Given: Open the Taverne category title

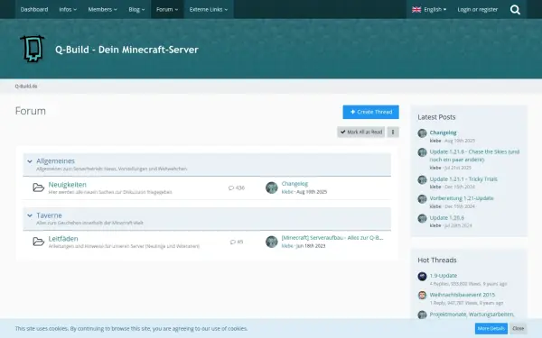Looking at the screenshot, I should 49,215.
